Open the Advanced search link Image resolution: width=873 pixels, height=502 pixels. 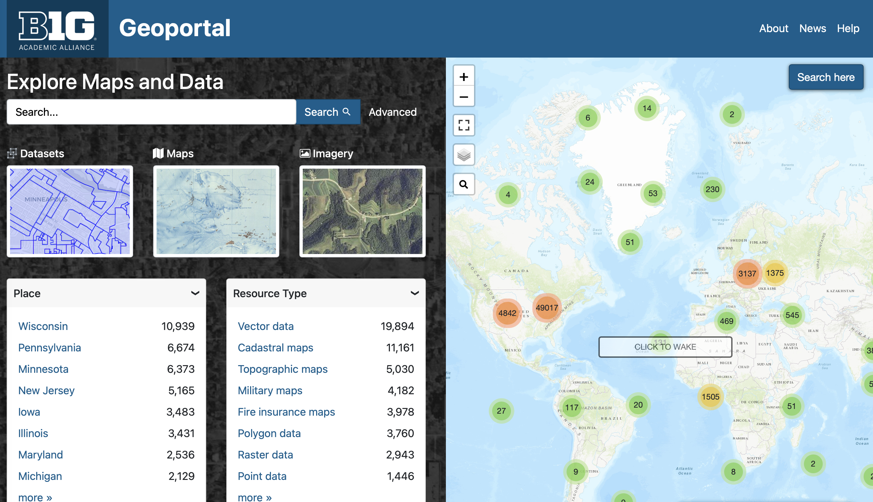tap(392, 112)
